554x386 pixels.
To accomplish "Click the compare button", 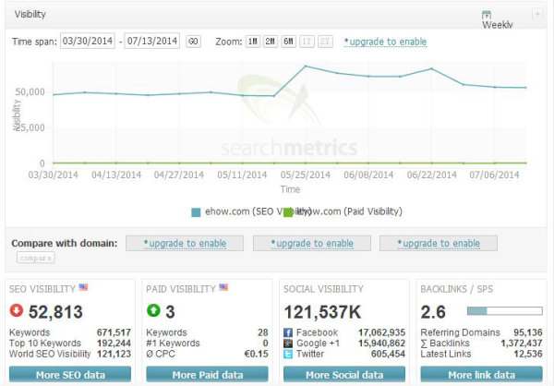I will 36,259.
